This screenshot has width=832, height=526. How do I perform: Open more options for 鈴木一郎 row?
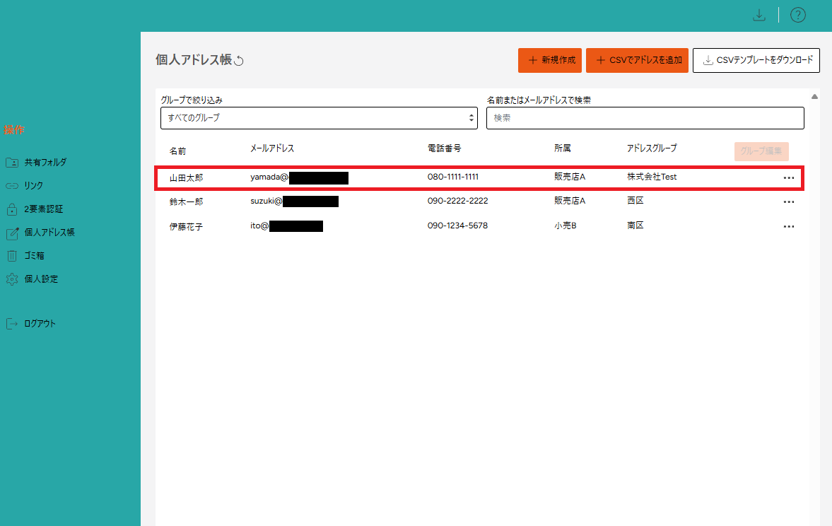[788, 201]
